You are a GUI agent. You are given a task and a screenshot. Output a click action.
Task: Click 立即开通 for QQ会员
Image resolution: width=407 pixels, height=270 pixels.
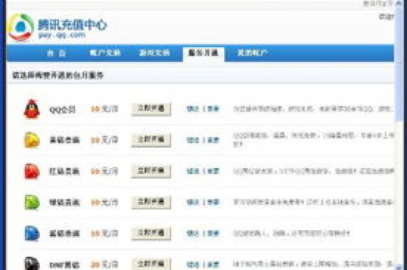click(151, 109)
